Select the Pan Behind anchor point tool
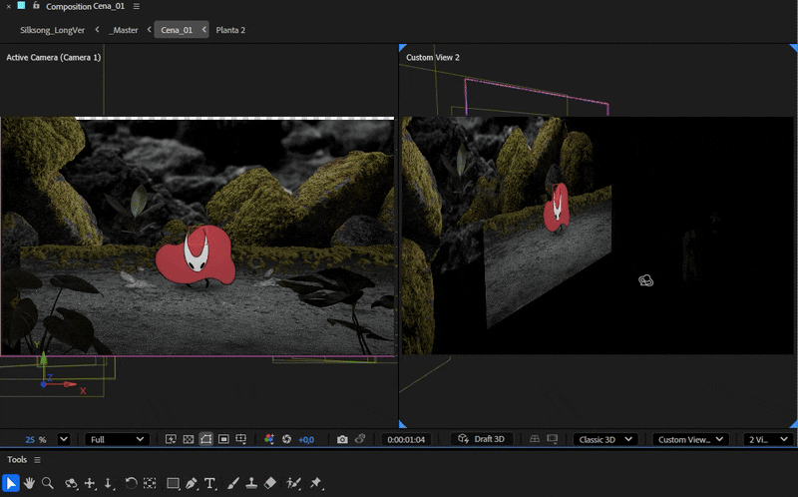The width and height of the screenshot is (798, 497). [x=150, y=483]
